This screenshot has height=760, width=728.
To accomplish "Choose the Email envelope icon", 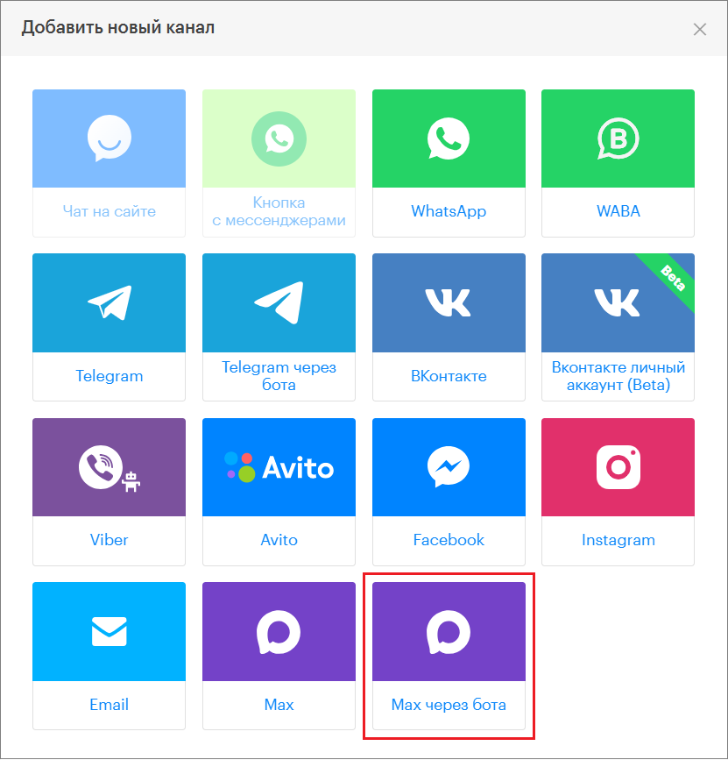I will [x=110, y=631].
